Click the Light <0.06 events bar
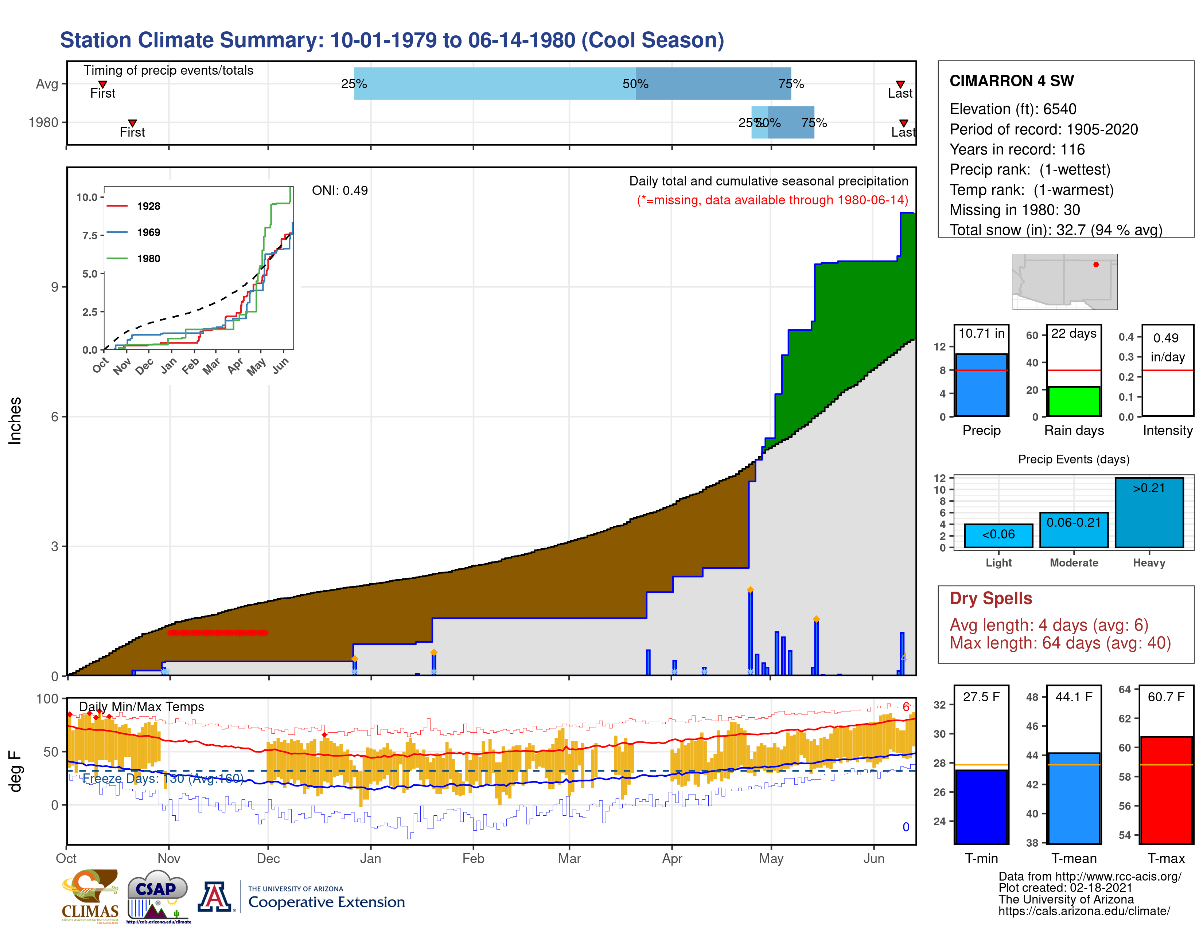The height and width of the screenshot is (929, 1203). click(998, 536)
